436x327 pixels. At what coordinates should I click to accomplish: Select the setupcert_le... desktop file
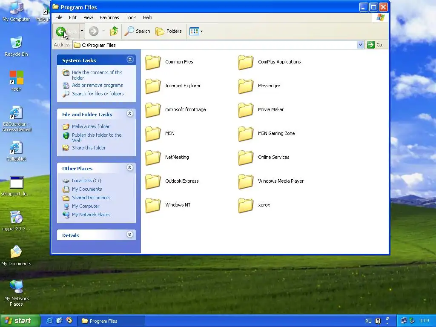pos(17,182)
